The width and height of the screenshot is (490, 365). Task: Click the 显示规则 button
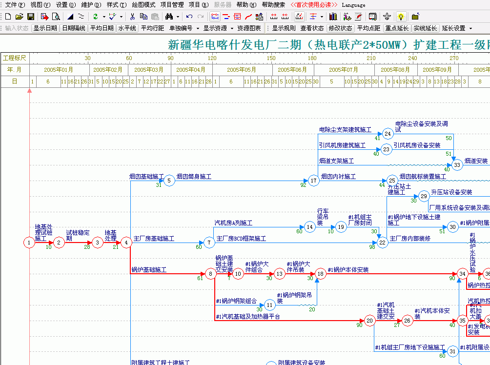pos(284,28)
